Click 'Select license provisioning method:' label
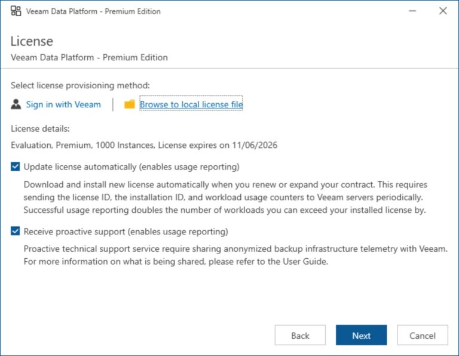The height and width of the screenshot is (356, 459). tap(80, 85)
